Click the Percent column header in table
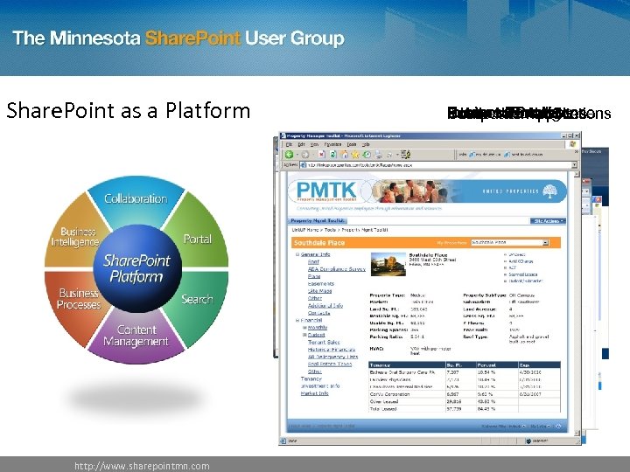Image resolution: width=630 pixels, height=472 pixels. [x=497, y=365]
